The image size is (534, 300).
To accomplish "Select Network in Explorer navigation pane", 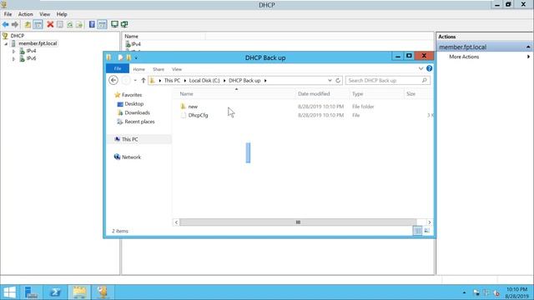I will (x=131, y=157).
